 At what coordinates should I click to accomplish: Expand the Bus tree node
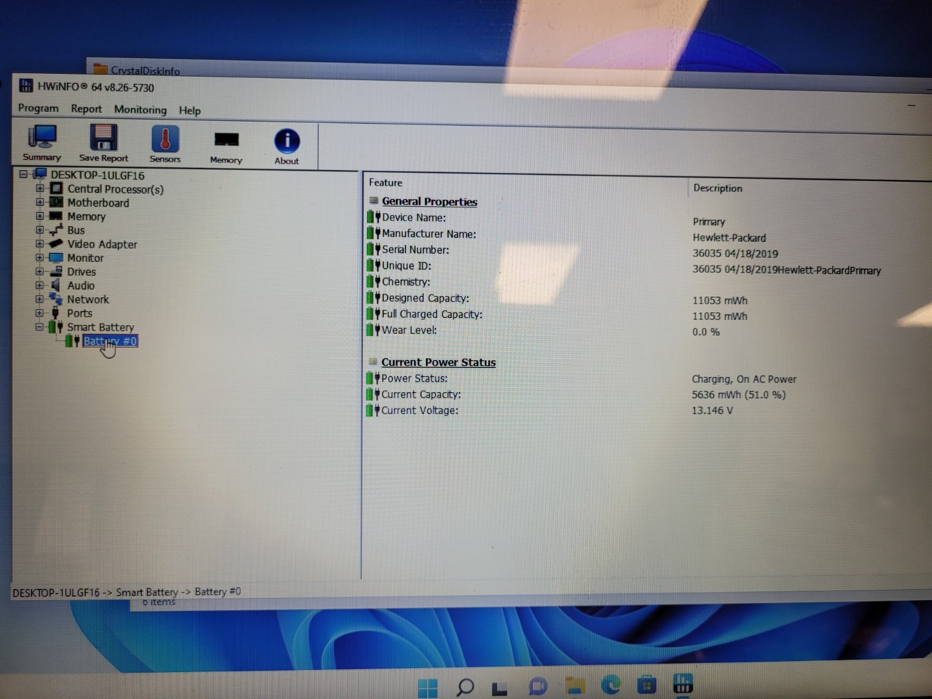(x=40, y=230)
